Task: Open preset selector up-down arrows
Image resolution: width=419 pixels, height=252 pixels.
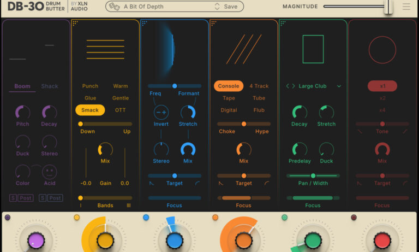Action: (217, 7)
